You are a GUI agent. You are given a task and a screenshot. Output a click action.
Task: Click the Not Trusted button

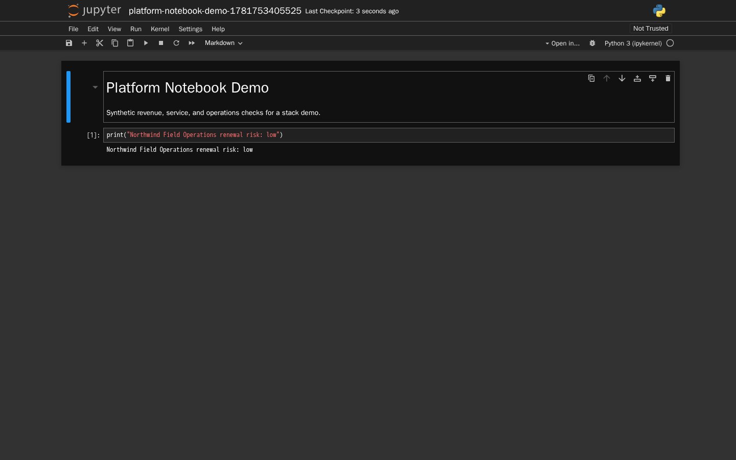click(651, 29)
